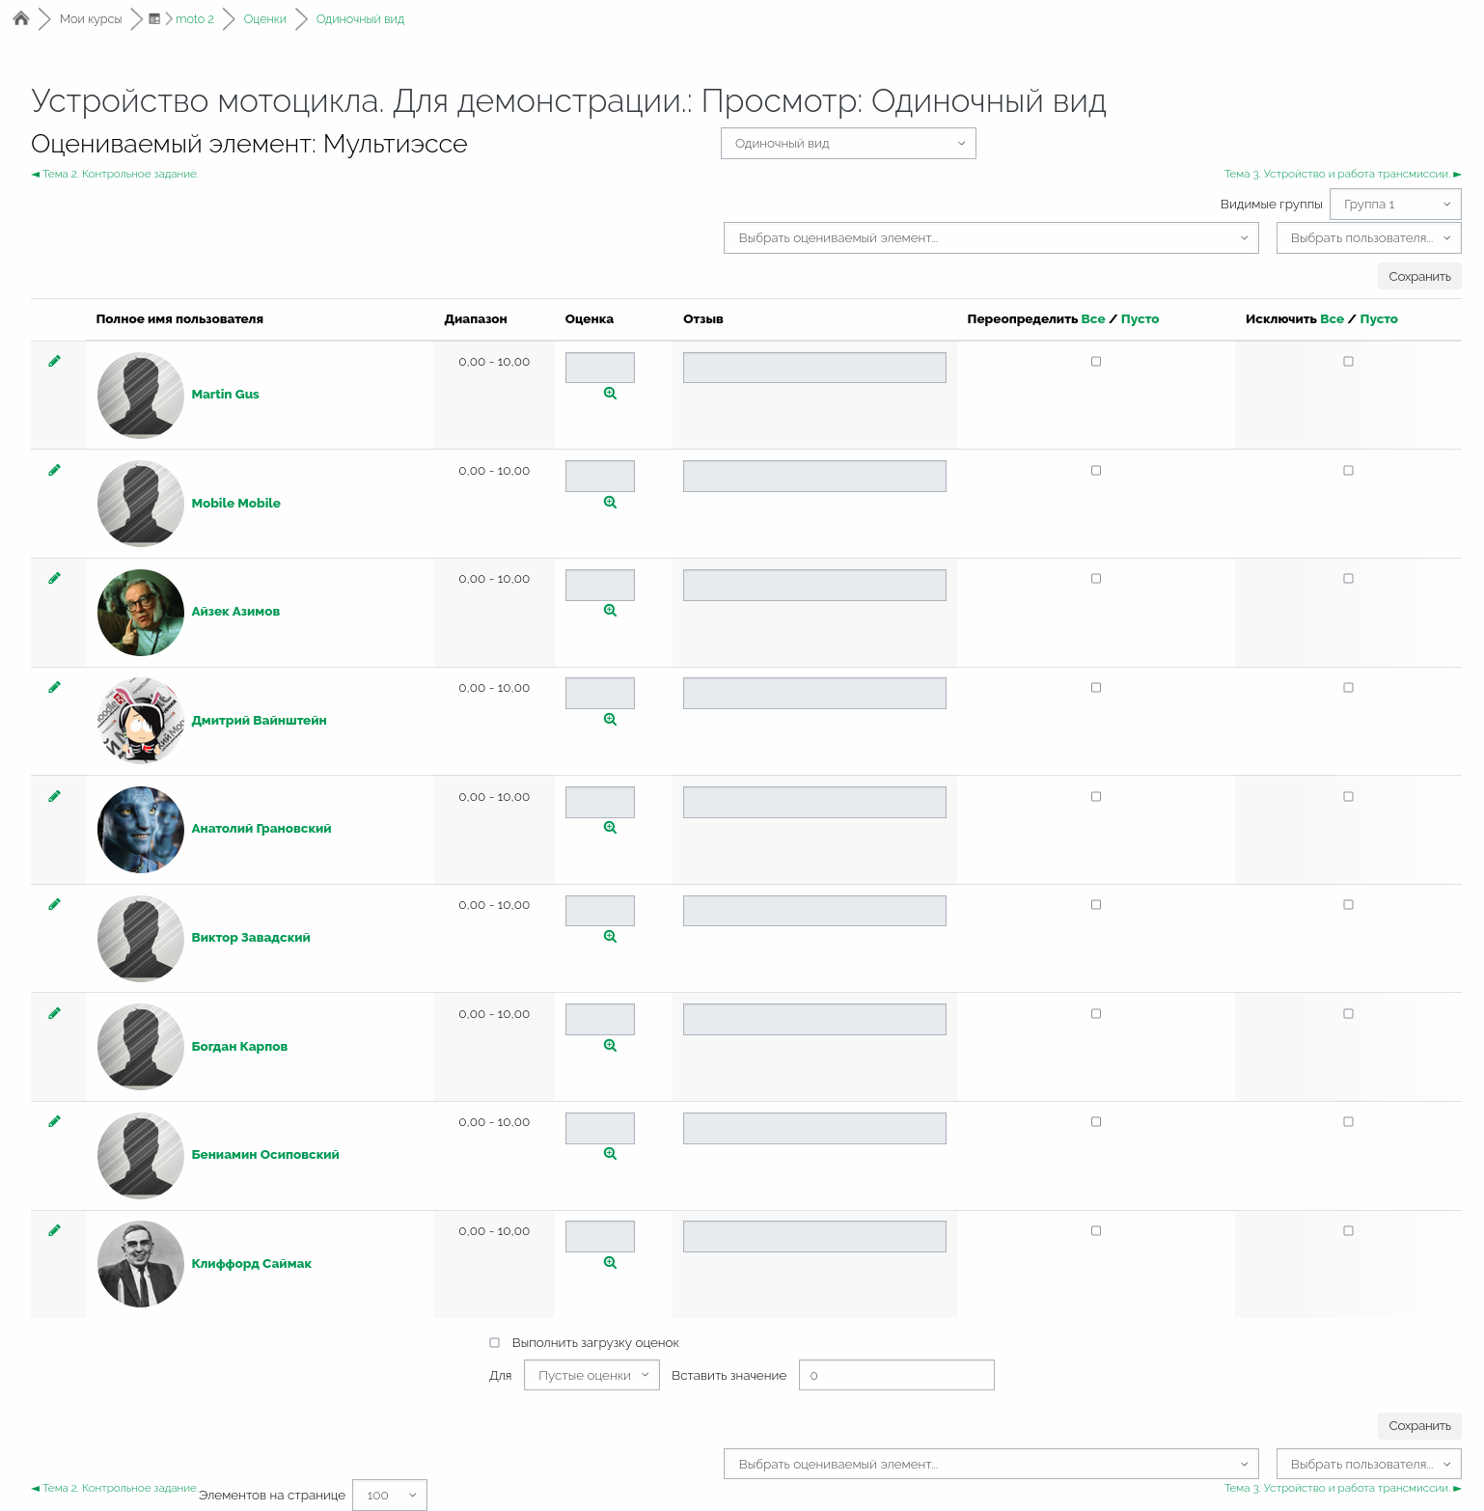Click the pencil edit icon for Богдан Карпов
The height and width of the screenshot is (1511, 1484).
click(55, 1013)
